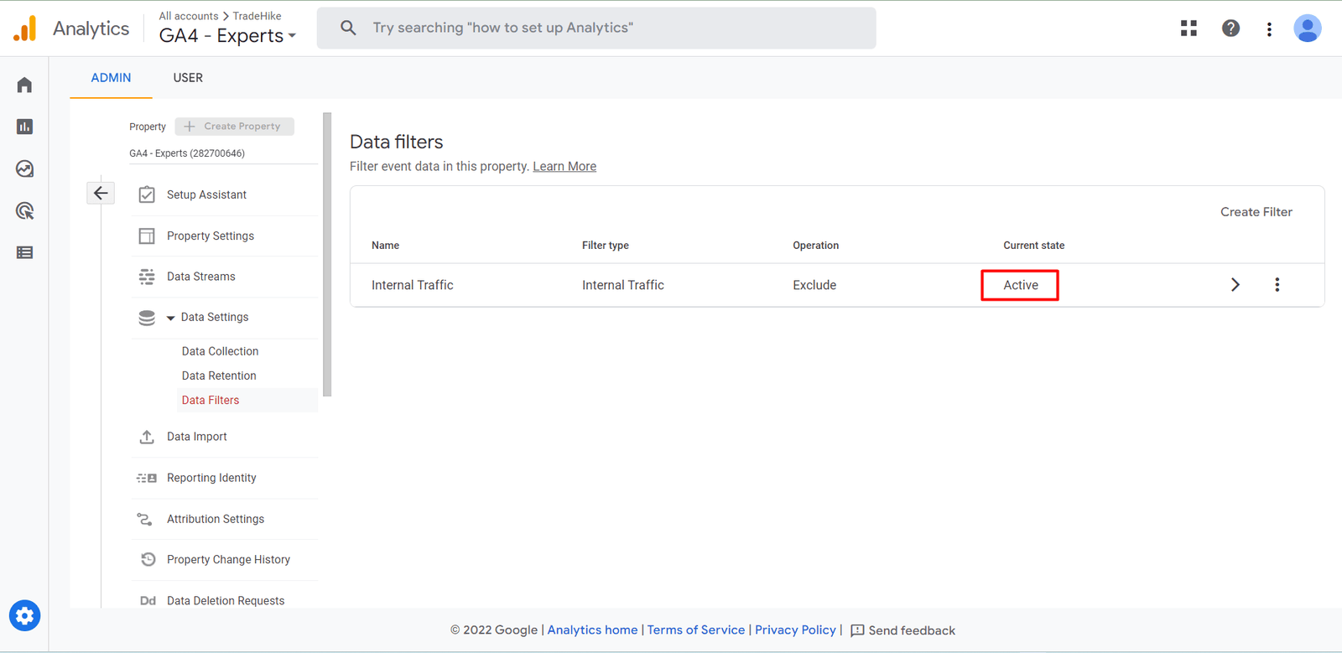Open the Privacy Policy link

click(x=795, y=630)
